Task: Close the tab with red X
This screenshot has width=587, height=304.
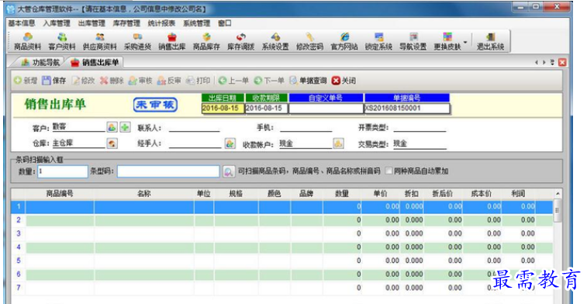Action: pos(562,63)
